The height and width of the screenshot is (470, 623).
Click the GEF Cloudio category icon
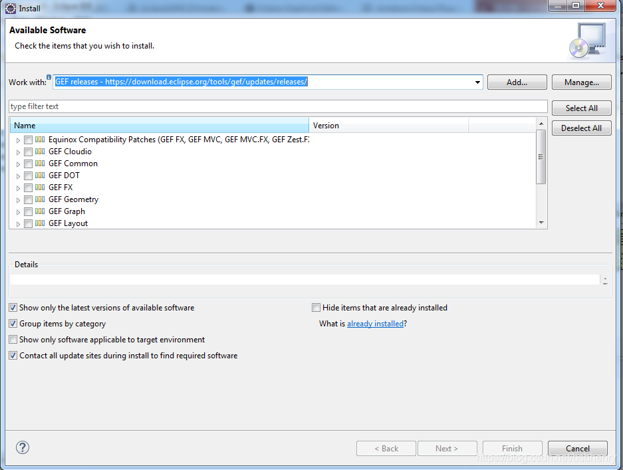(40, 152)
